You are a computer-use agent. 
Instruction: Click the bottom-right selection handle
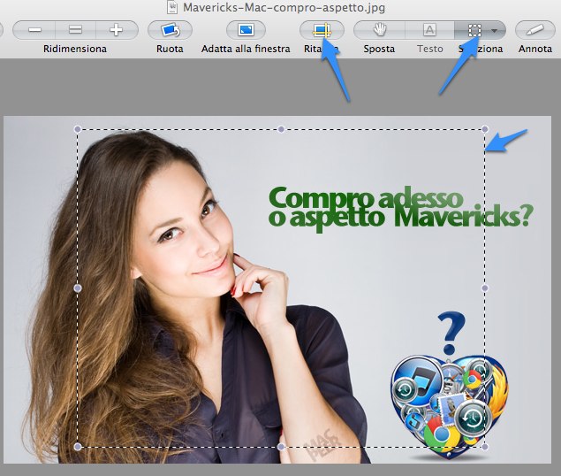[485, 447]
